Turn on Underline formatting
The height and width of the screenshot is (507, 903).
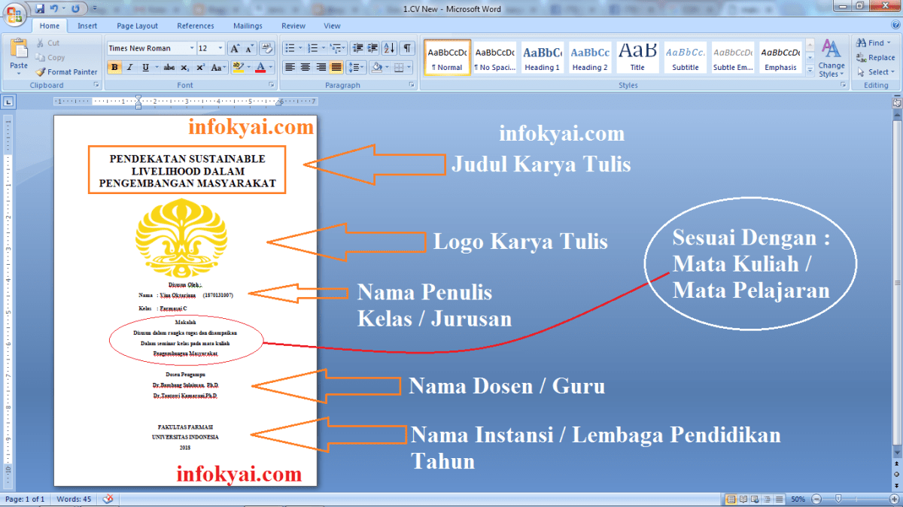click(x=144, y=67)
